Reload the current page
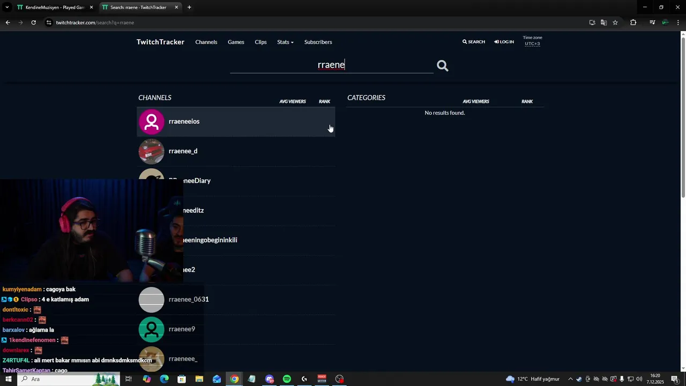 [x=33, y=23]
